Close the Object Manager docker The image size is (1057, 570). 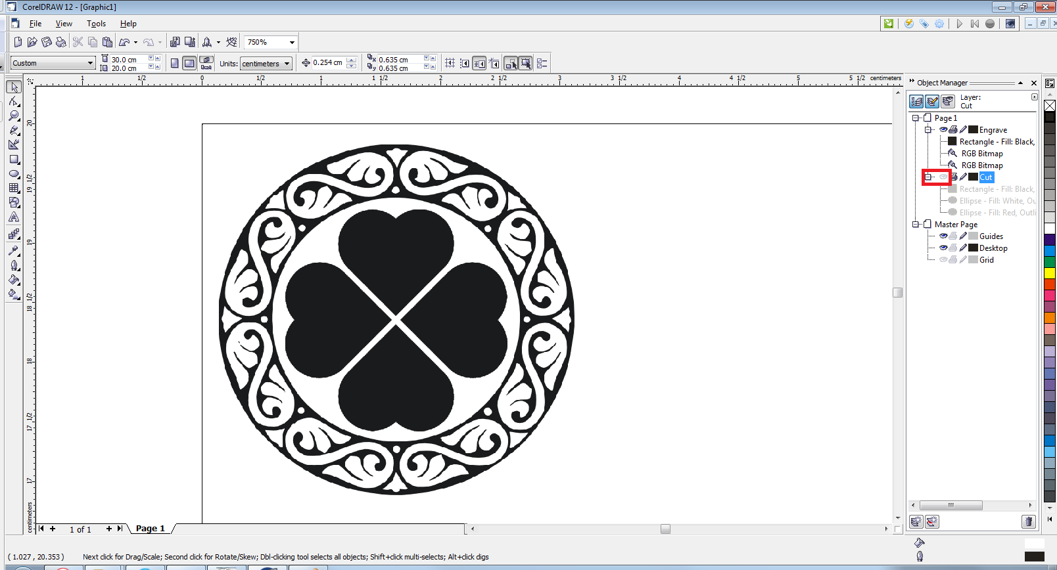pyautogui.click(x=1034, y=83)
